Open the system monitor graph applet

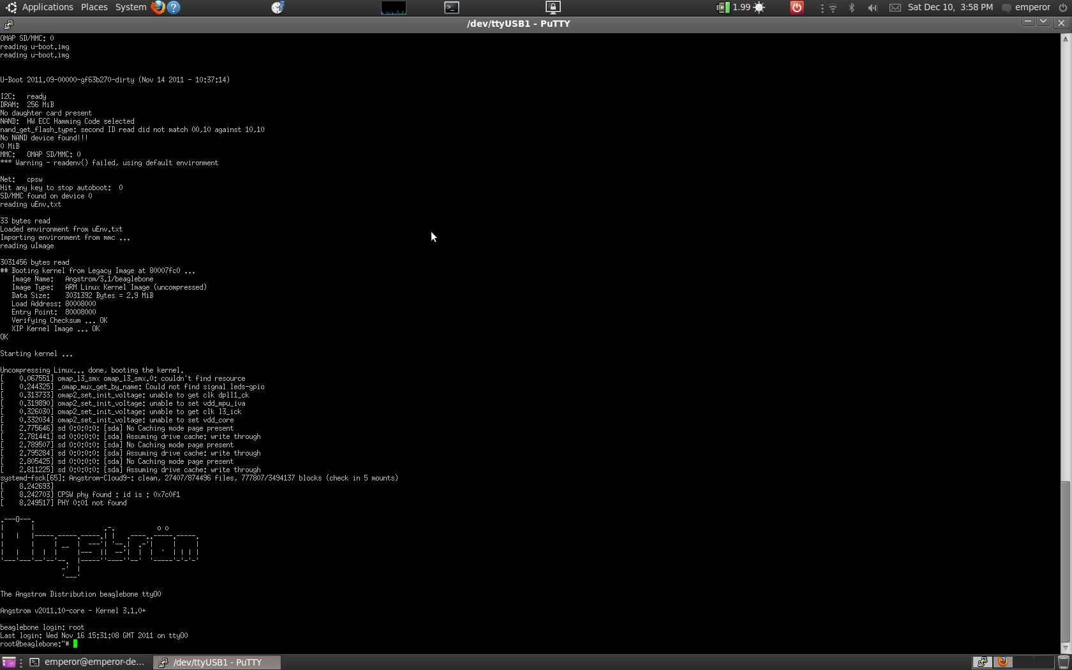tap(393, 8)
